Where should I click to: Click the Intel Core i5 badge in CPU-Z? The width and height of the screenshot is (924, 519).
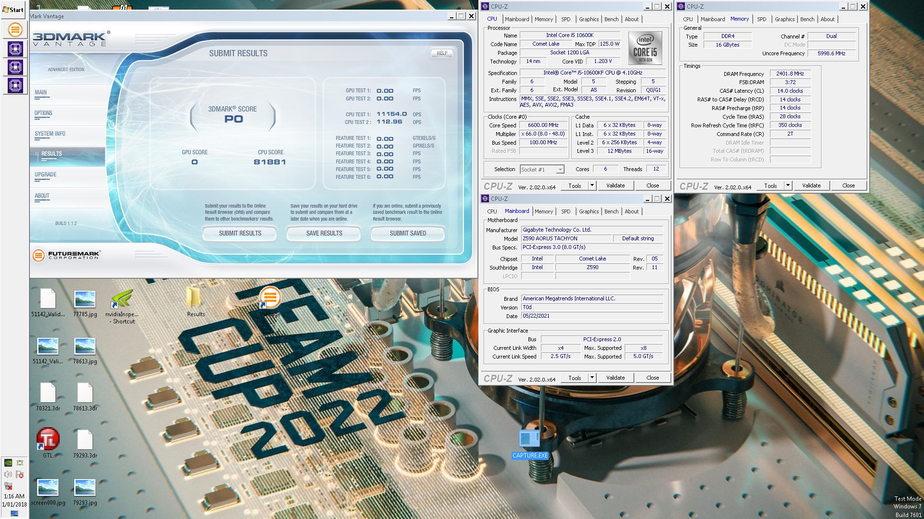645,48
